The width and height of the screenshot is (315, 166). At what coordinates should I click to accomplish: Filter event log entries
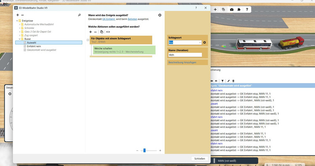(x=222, y=81)
